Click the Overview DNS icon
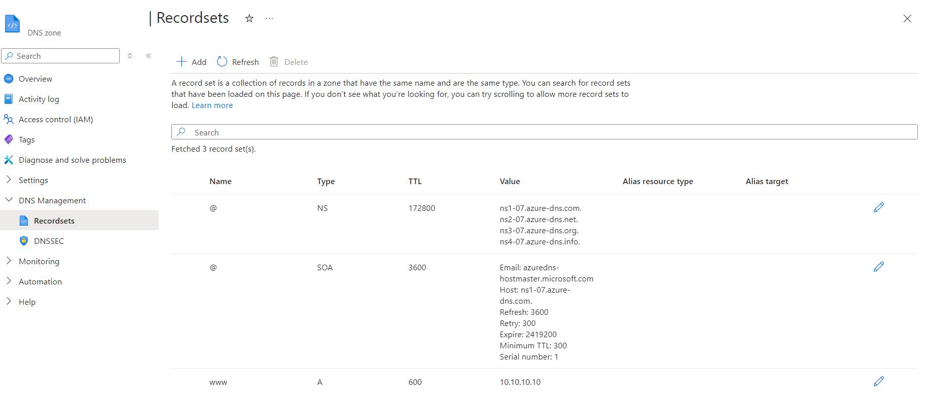The height and width of the screenshot is (395, 930). pyautogui.click(x=9, y=79)
